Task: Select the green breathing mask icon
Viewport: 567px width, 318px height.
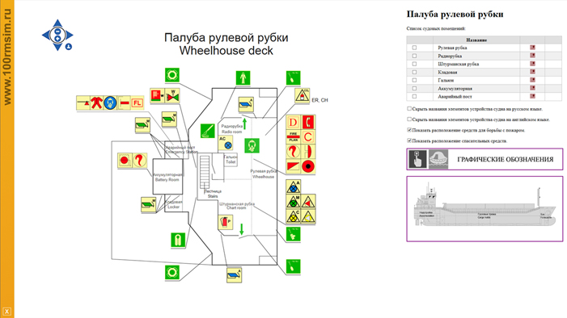Action: [252, 146]
